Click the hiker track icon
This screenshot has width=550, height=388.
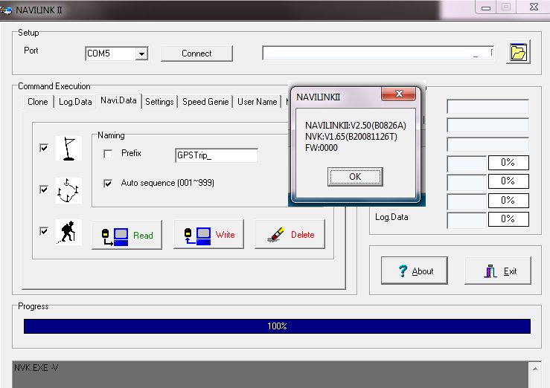[x=68, y=232]
